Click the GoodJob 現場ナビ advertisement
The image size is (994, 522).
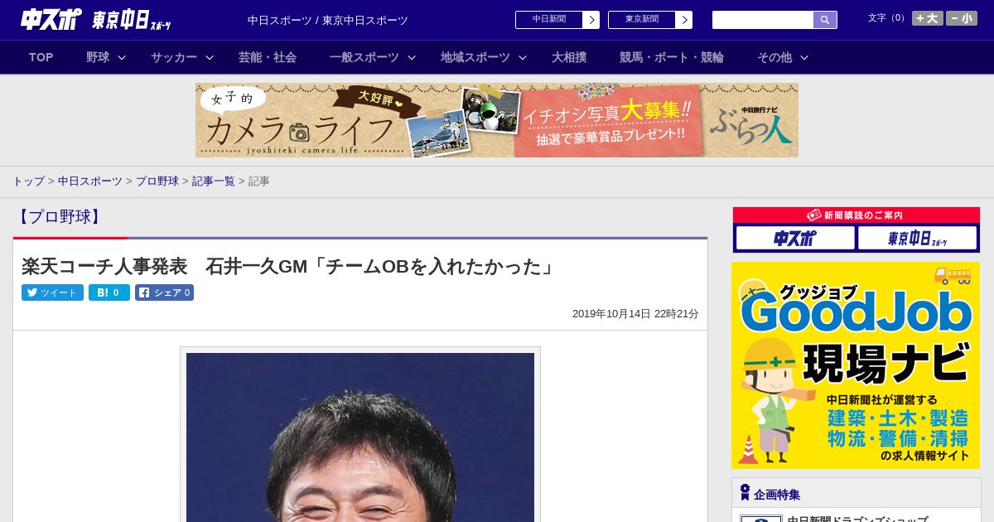856,365
